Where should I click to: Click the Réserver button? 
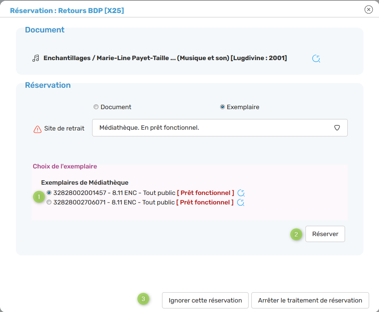[325, 234]
